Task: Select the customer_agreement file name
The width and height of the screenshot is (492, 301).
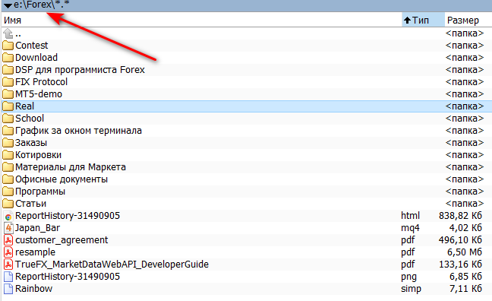Action: point(61,240)
